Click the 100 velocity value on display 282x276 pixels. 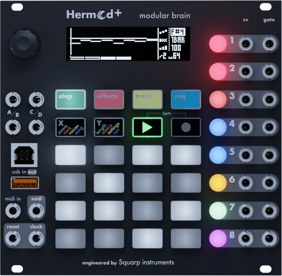(176, 48)
